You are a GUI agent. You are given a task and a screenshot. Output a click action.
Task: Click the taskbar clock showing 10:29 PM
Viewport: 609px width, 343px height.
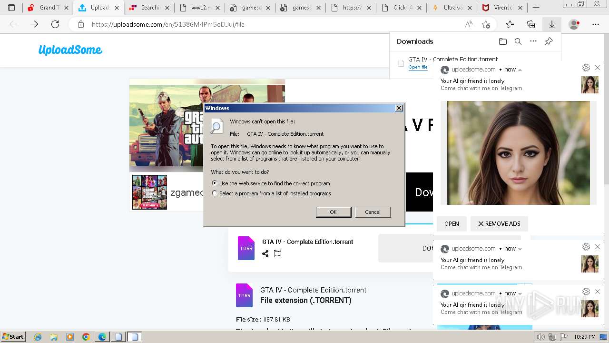(x=585, y=337)
